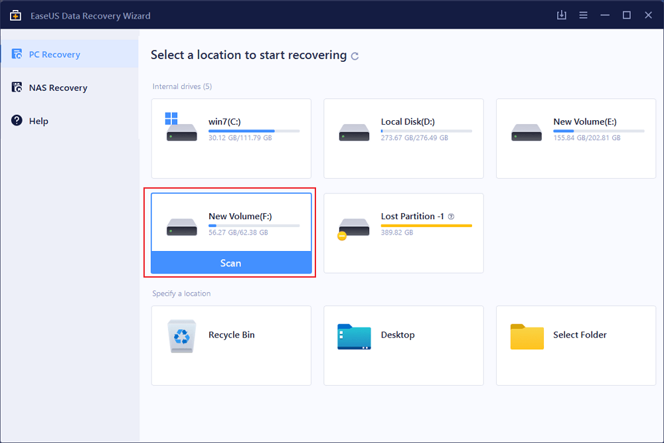Click the Internal drives (5) section label
This screenshot has height=443, width=664.
[181, 86]
